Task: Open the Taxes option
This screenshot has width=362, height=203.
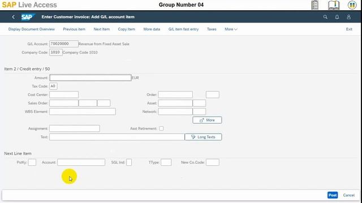Action: click(212, 29)
